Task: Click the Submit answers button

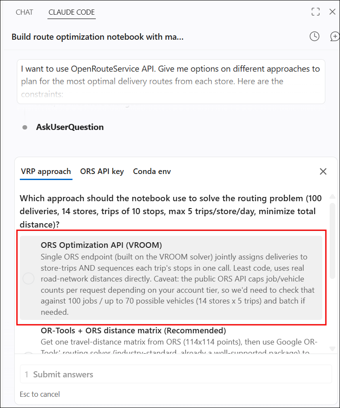Action: [x=176, y=374]
